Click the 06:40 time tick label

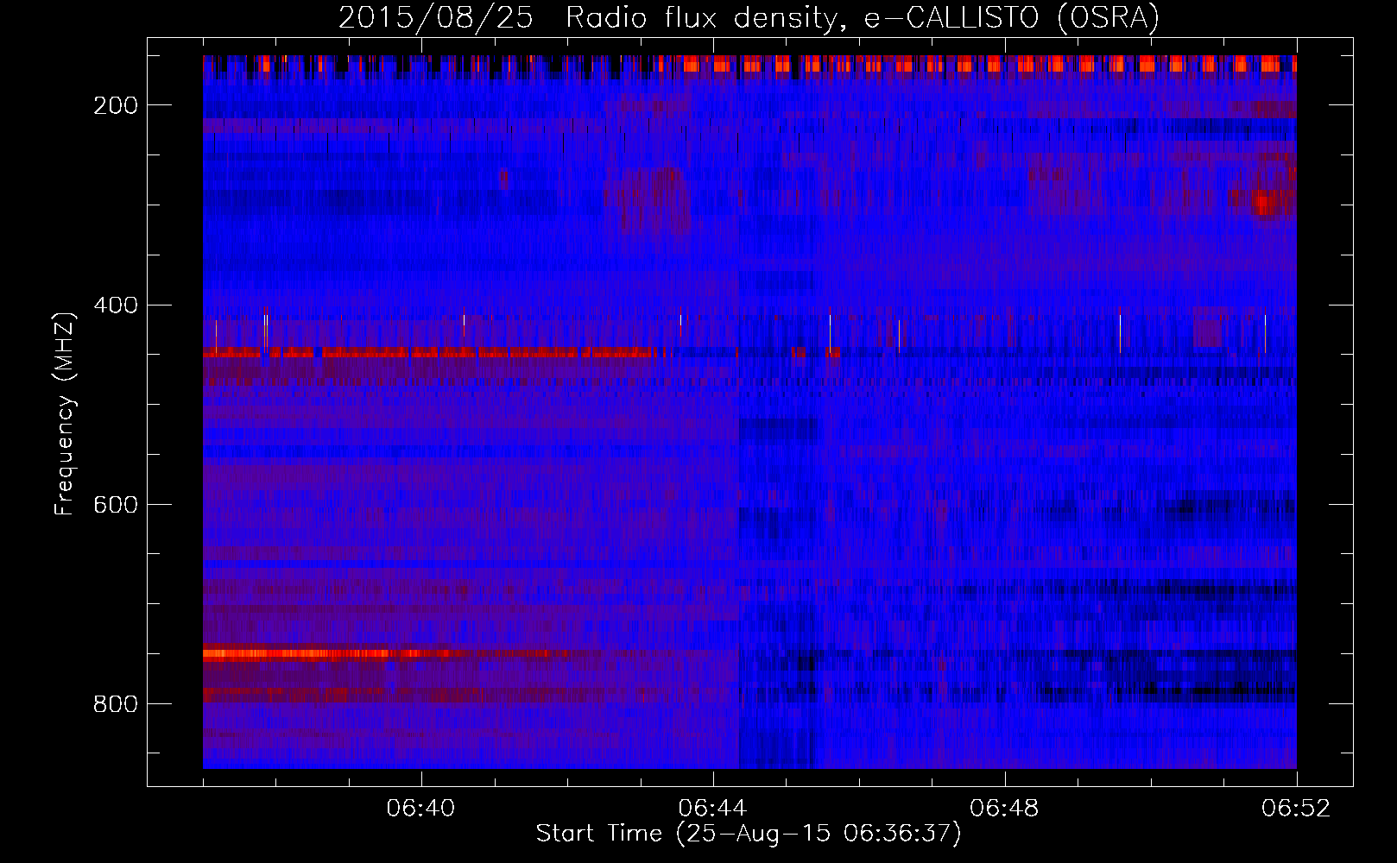(421, 809)
